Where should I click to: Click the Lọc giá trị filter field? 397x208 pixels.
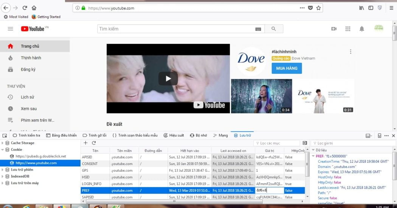tap(353, 143)
